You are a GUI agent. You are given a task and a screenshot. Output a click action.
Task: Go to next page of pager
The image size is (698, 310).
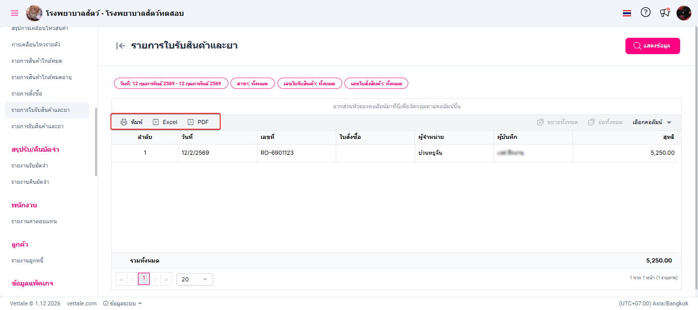click(x=155, y=279)
